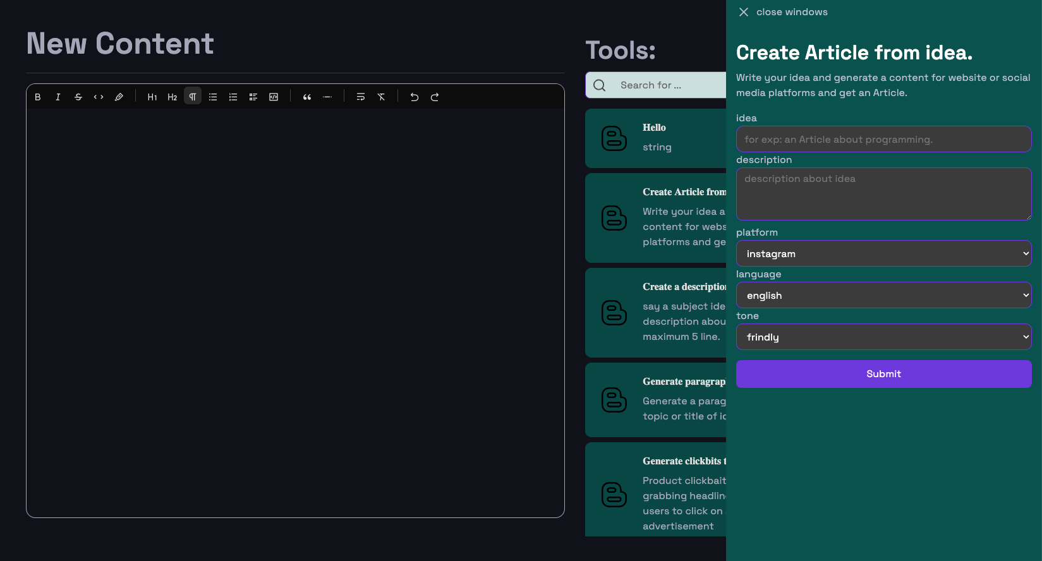Viewport: 1042px width, 561px height.
Task: Insert a bullet list
Action: click(x=213, y=97)
